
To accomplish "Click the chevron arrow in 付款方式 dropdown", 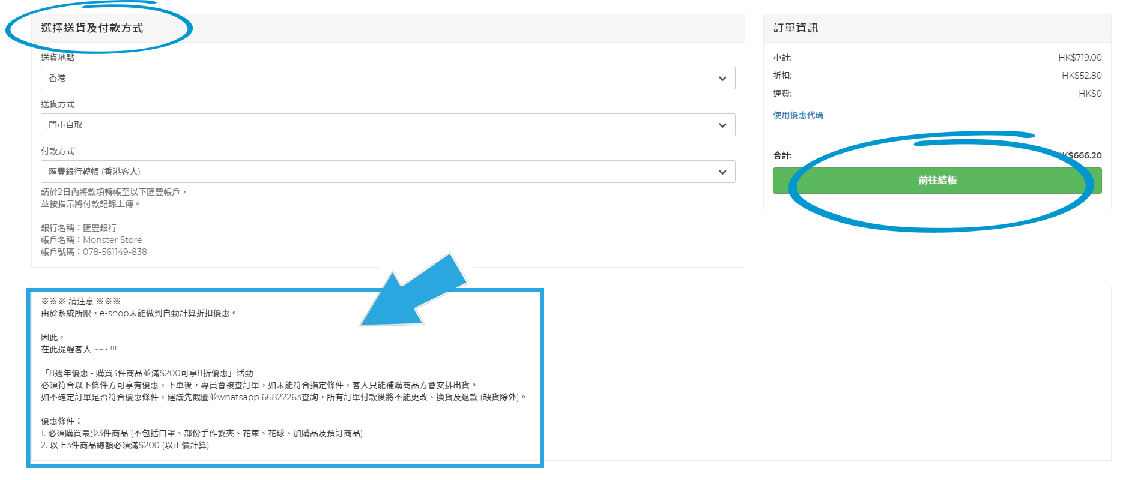I will pyautogui.click(x=722, y=172).
